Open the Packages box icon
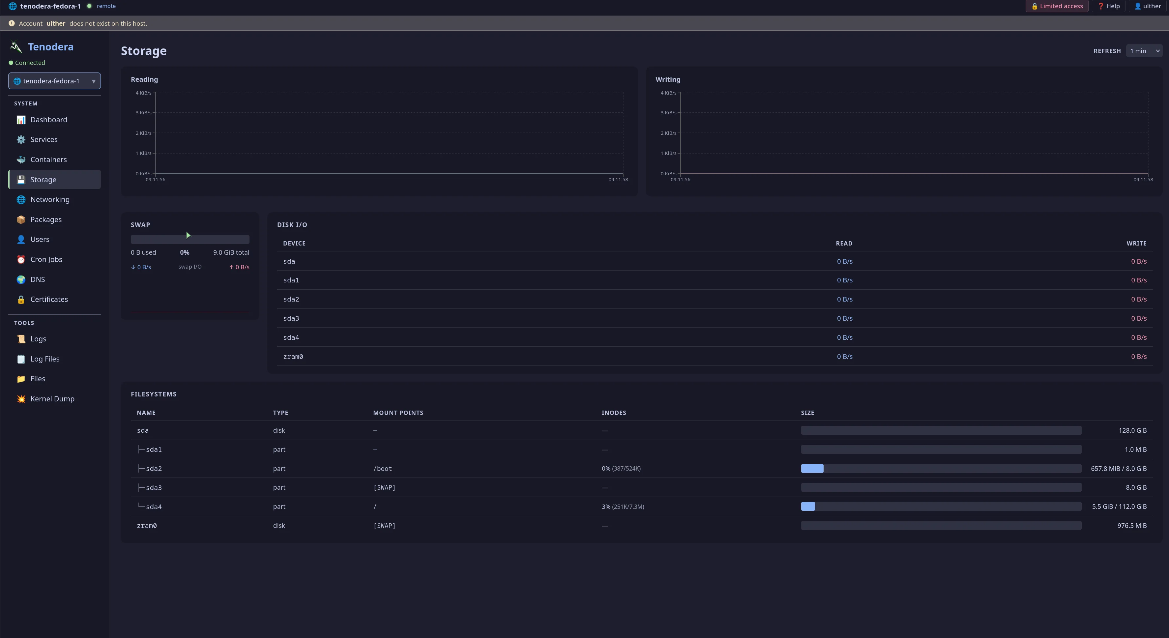This screenshot has height=638, width=1169. click(21, 219)
